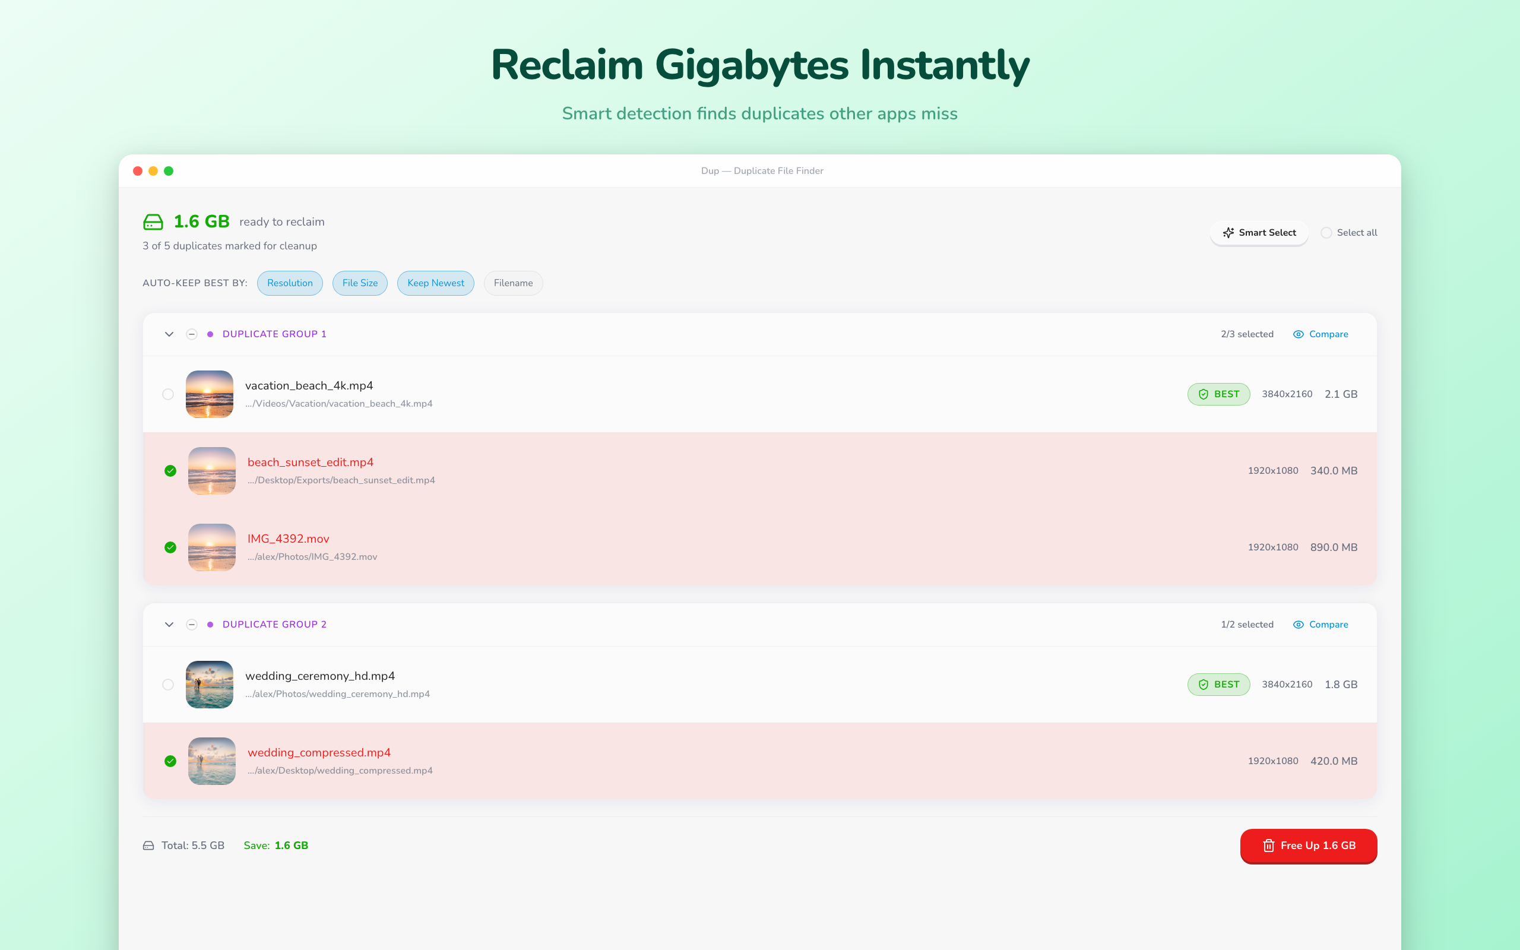The width and height of the screenshot is (1520, 950).
Task: Open the IMG_4392.mov thumbnail preview
Action: (x=211, y=547)
